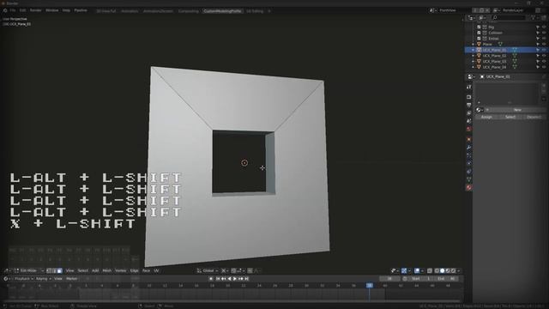The width and height of the screenshot is (549, 309).
Task: Switch to vertex select mode
Action: point(50,270)
